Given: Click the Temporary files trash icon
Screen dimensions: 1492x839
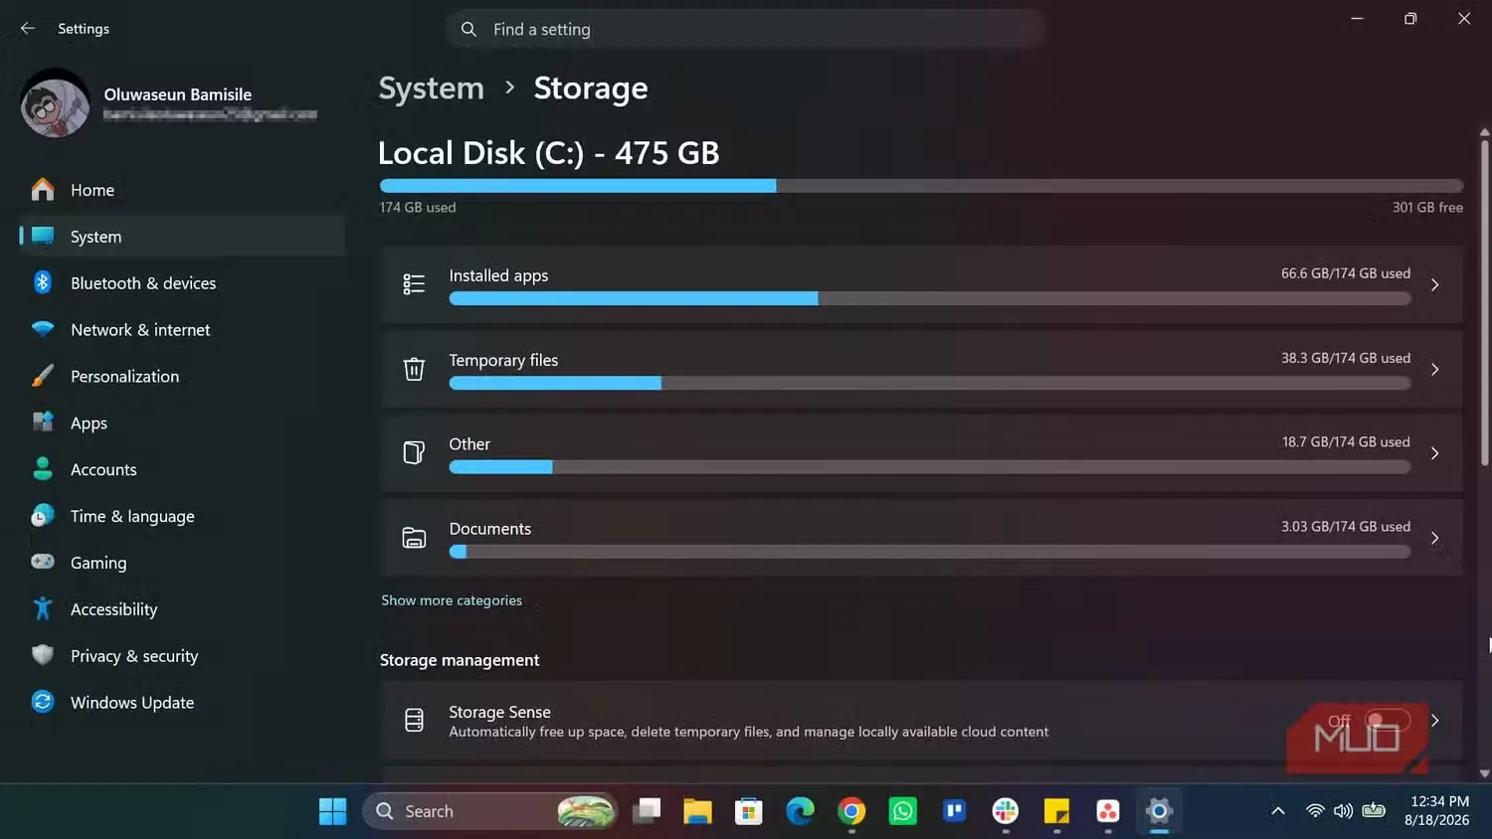Looking at the screenshot, I should [414, 369].
